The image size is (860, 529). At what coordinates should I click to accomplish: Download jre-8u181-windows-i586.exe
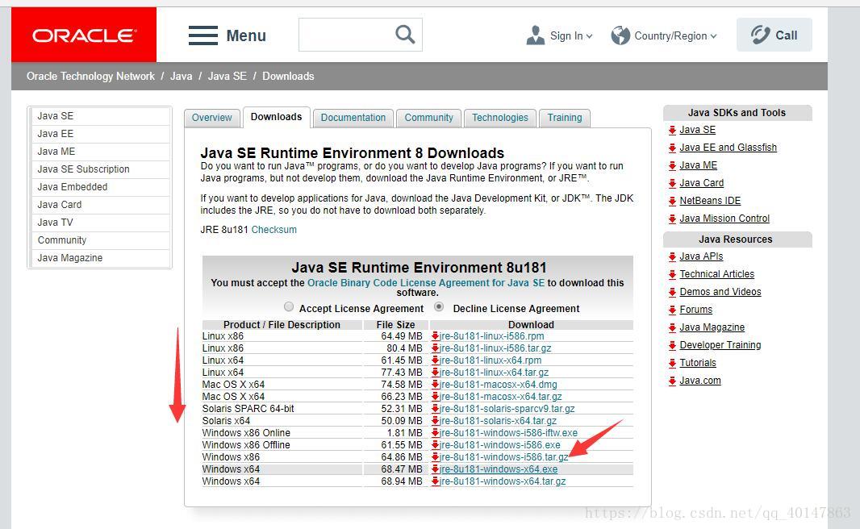pyautogui.click(x=500, y=444)
